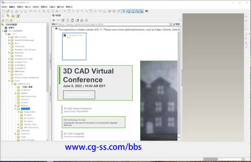251x162 pixels.
Task: Click the browser Refresh icon
Action: pos(68,20)
